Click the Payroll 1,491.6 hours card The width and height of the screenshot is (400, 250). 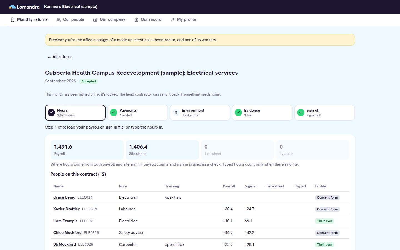pos(87,150)
